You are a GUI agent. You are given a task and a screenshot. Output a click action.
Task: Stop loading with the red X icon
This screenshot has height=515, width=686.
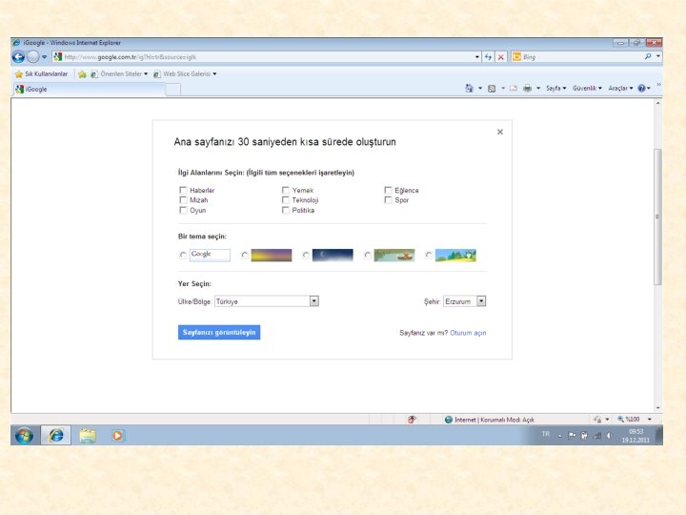click(x=501, y=57)
